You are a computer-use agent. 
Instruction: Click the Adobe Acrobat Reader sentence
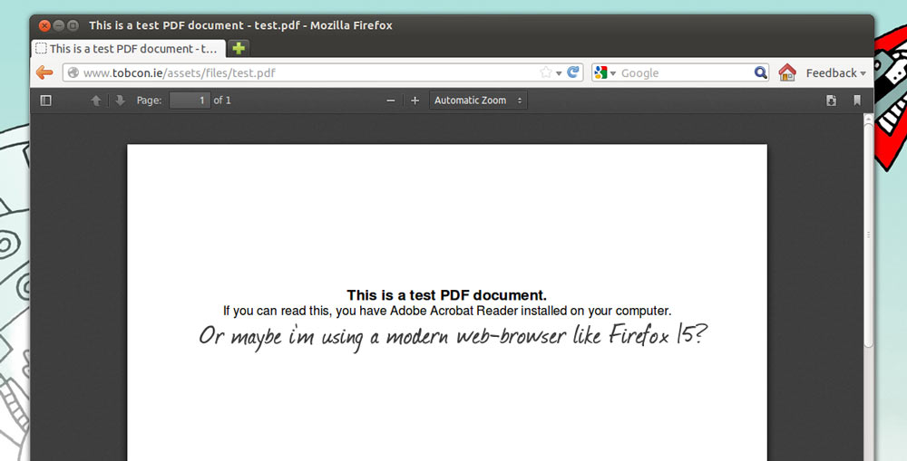[x=447, y=311]
